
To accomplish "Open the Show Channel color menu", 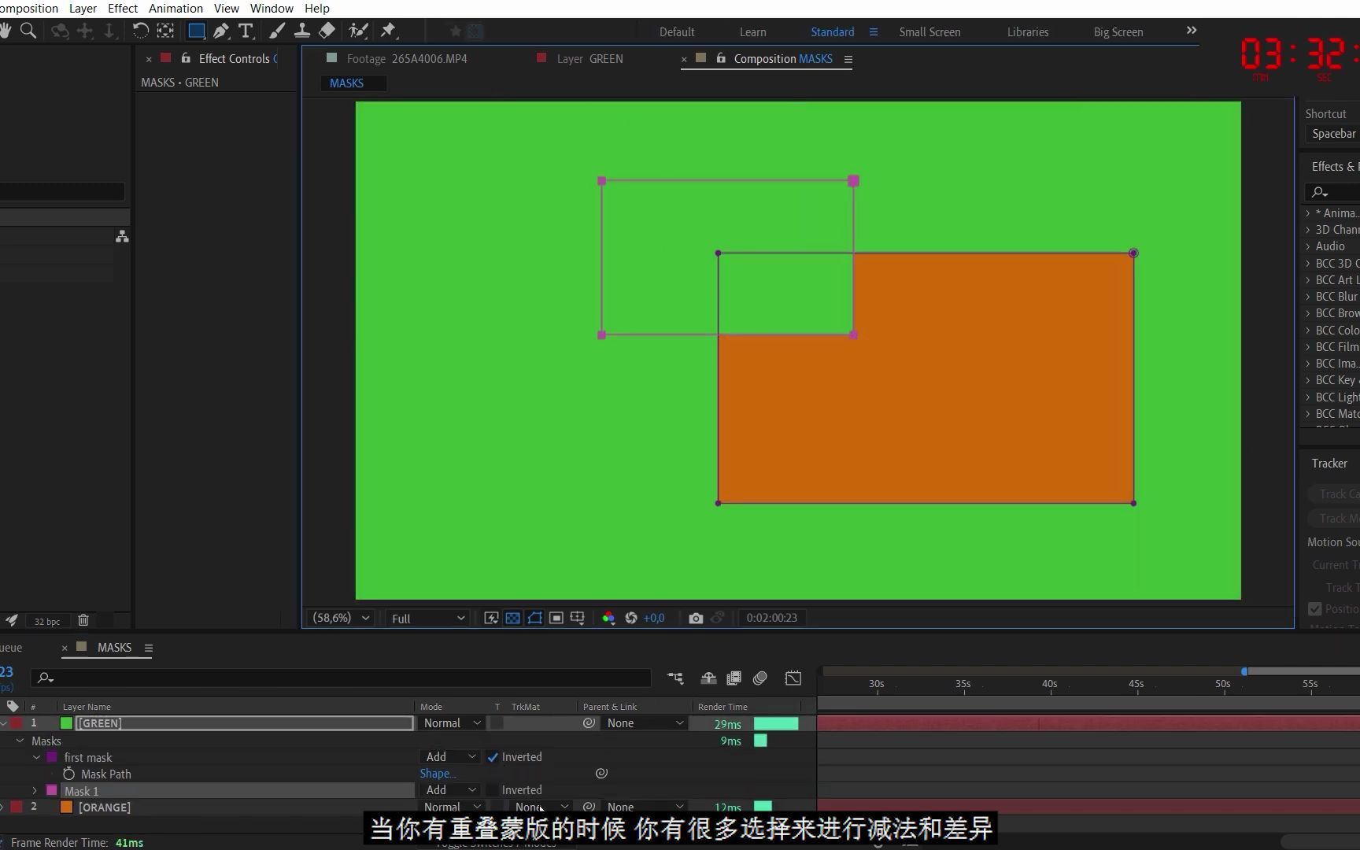I will click(608, 618).
